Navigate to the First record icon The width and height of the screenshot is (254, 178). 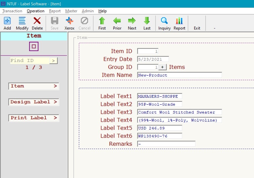pyautogui.click(x=102, y=23)
